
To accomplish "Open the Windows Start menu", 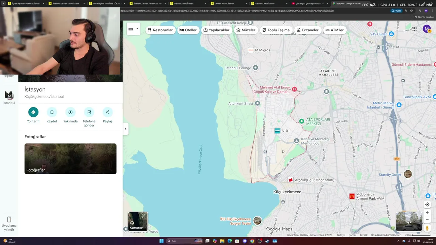I will pos(161,241).
